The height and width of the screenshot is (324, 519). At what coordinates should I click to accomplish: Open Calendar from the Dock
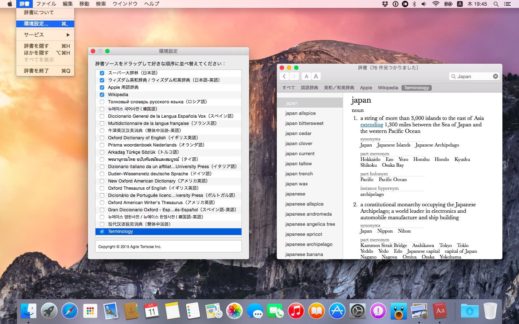coord(152,311)
